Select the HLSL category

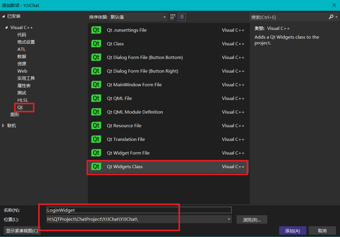[23, 100]
